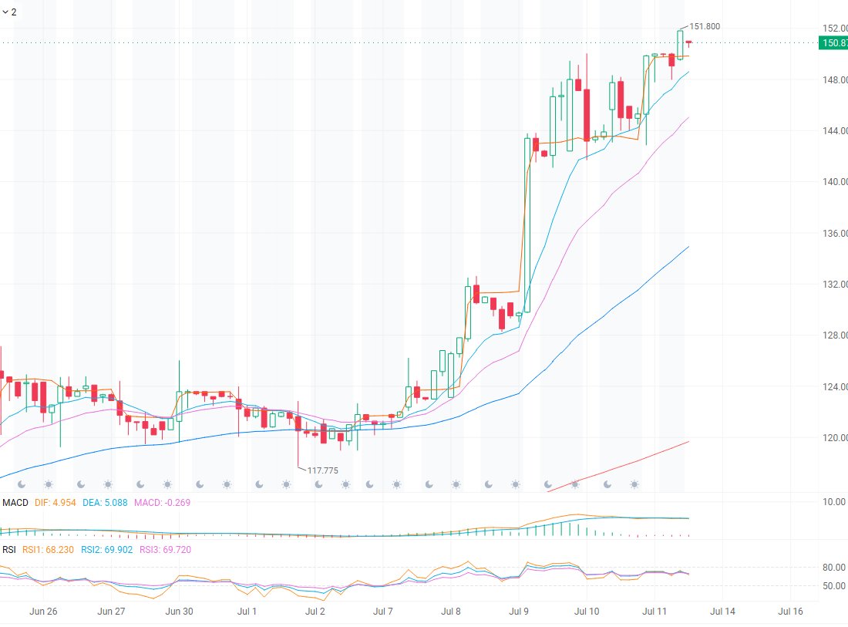Click the 120.00 price axis label
This screenshot has width=848, height=627.
pos(834,437)
